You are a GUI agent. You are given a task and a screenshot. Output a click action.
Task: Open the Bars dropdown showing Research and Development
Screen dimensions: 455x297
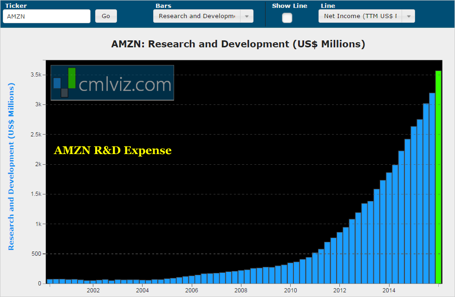[203, 16]
